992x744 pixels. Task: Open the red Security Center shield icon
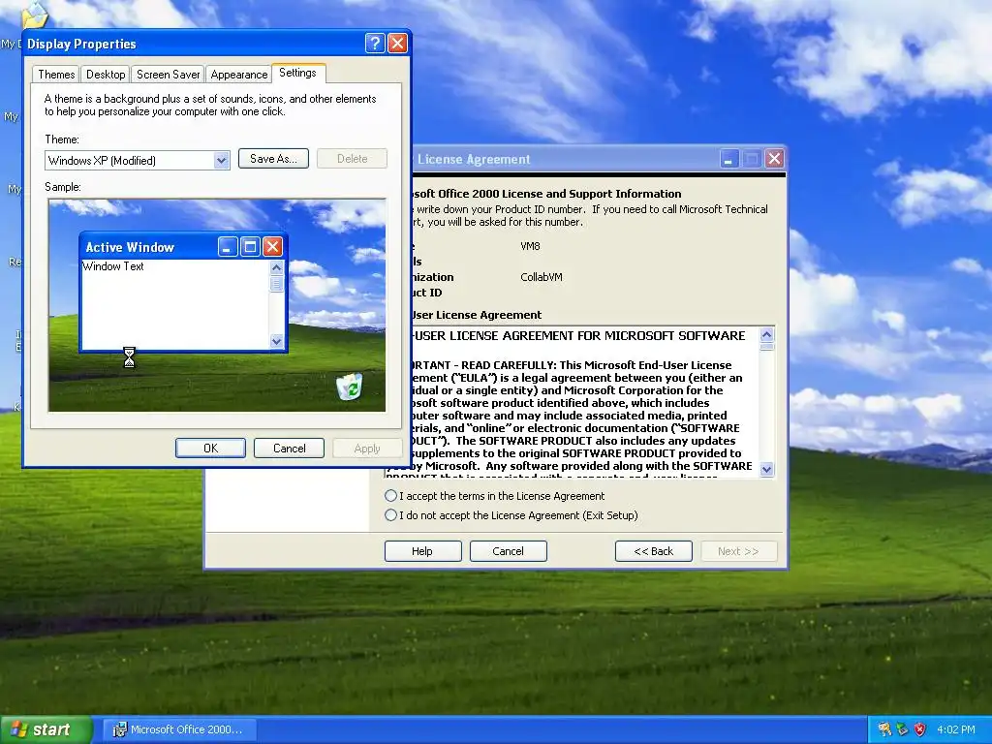coord(920,729)
